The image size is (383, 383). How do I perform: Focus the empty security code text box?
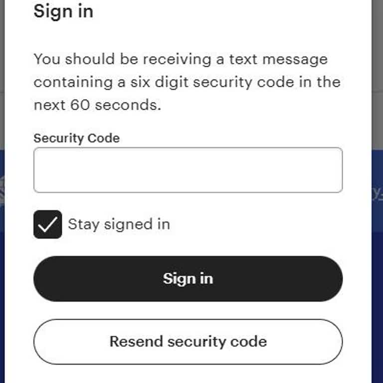pyautogui.click(x=188, y=170)
